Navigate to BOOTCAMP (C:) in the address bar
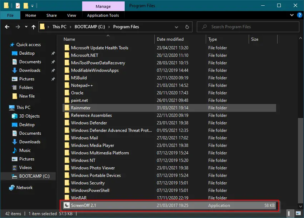This screenshot has height=218, width=304. coord(90,27)
